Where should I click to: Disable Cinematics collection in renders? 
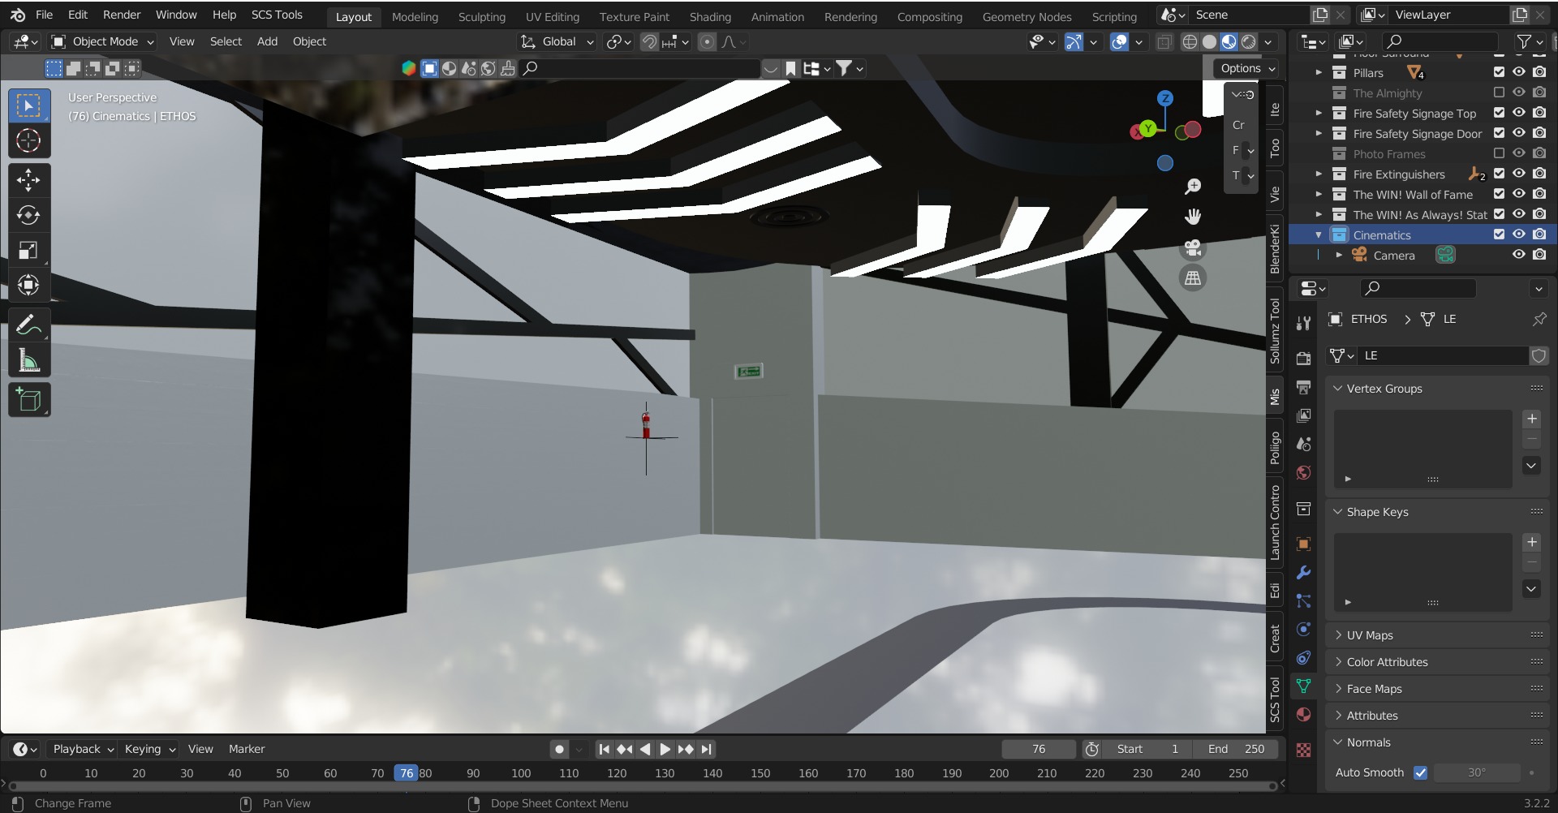point(1539,234)
